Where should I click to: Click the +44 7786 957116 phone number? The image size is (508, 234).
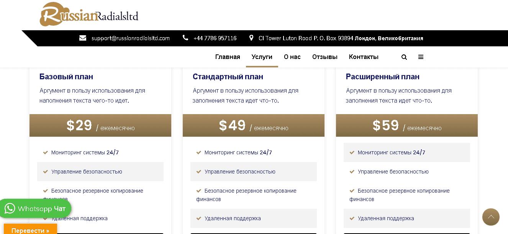pos(215,38)
